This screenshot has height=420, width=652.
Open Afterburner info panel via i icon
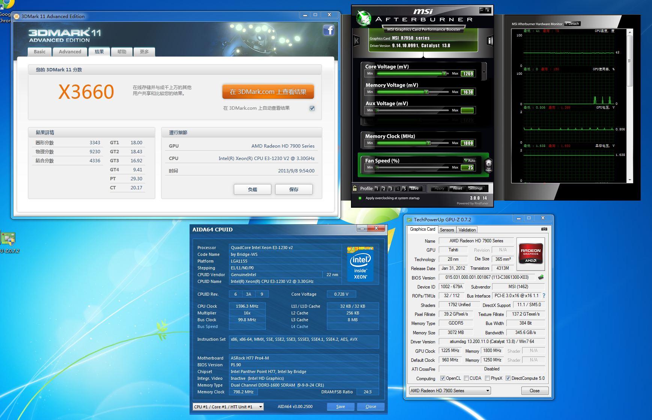(489, 41)
